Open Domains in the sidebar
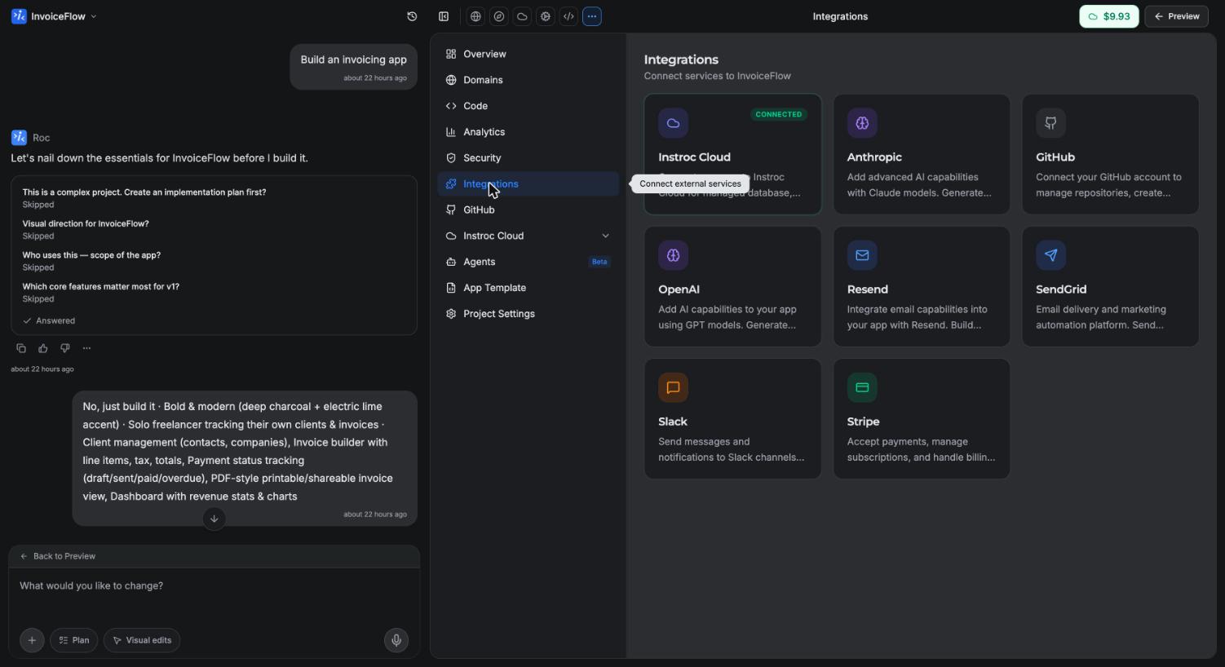 [x=528, y=80]
